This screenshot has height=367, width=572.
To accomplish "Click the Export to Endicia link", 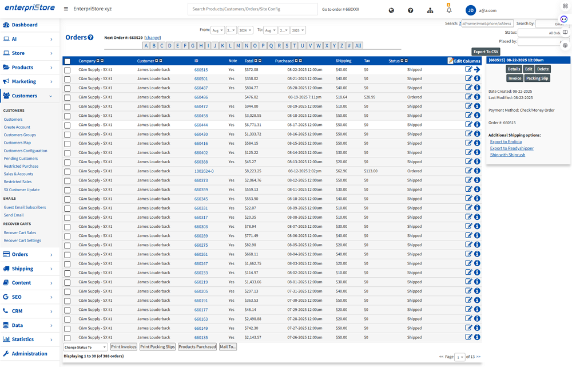I will (x=506, y=141).
